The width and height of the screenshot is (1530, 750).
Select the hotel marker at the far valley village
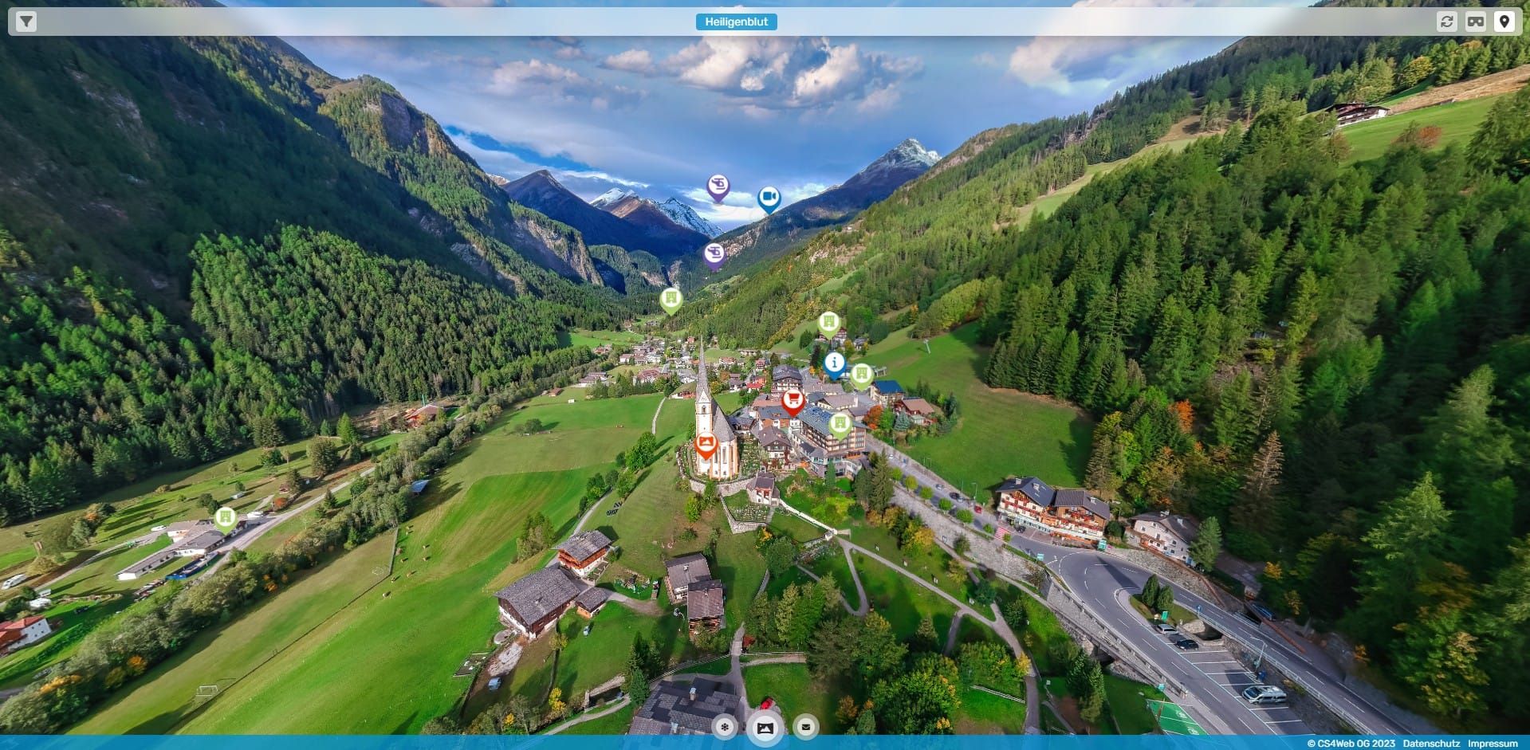pos(671,300)
